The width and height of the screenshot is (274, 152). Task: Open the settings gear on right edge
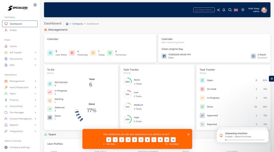coord(272,78)
